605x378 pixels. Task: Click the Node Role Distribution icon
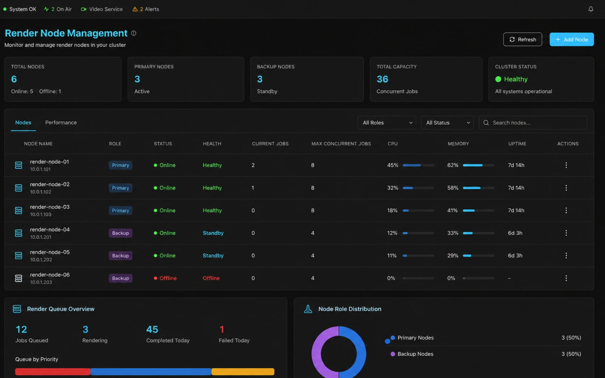point(308,309)
